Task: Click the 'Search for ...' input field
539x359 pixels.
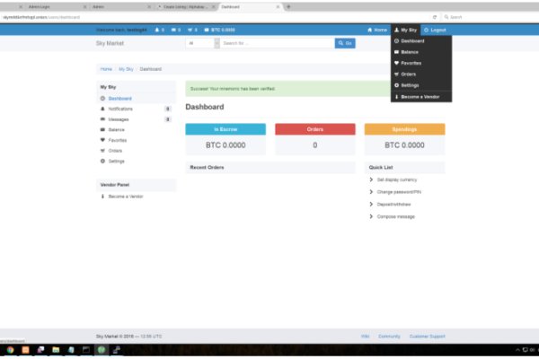Action: [276, 43]
